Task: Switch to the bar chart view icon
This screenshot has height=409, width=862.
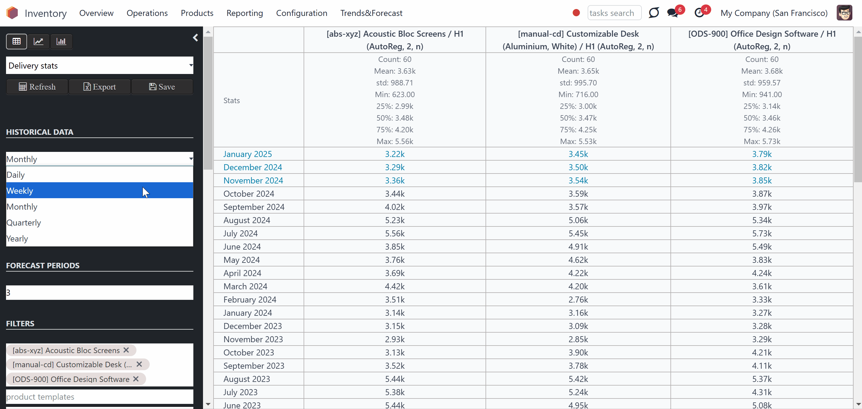Action: (61, 42)
